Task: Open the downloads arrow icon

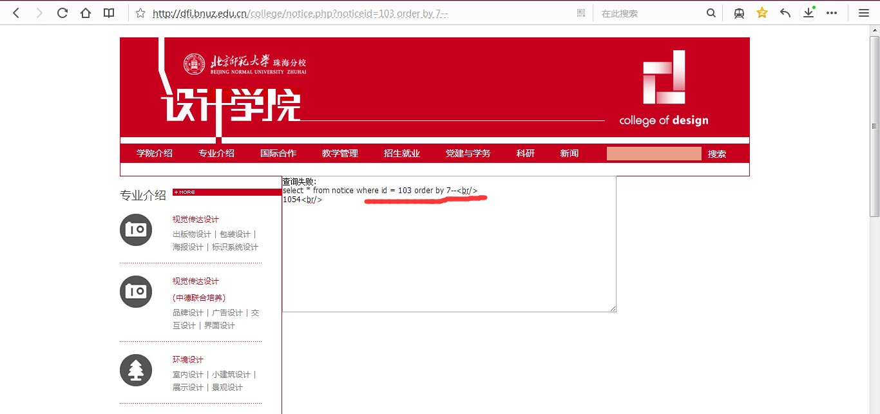Action: [x=808, y=13]
